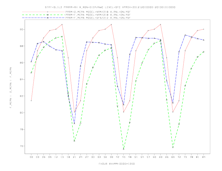The image size is (222, 171).
Task: Click the red solid legend line sample
Action: coord(43,12)
